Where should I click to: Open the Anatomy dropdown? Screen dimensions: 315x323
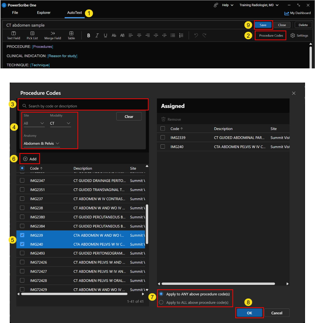coord(42,143)
